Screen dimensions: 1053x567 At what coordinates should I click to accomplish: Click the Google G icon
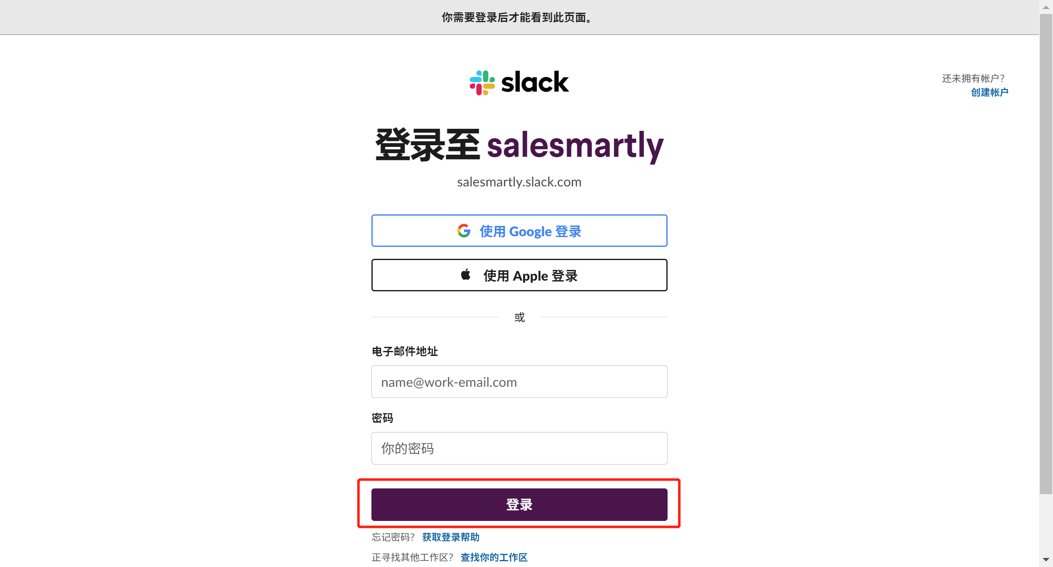[x=464, y=231]
